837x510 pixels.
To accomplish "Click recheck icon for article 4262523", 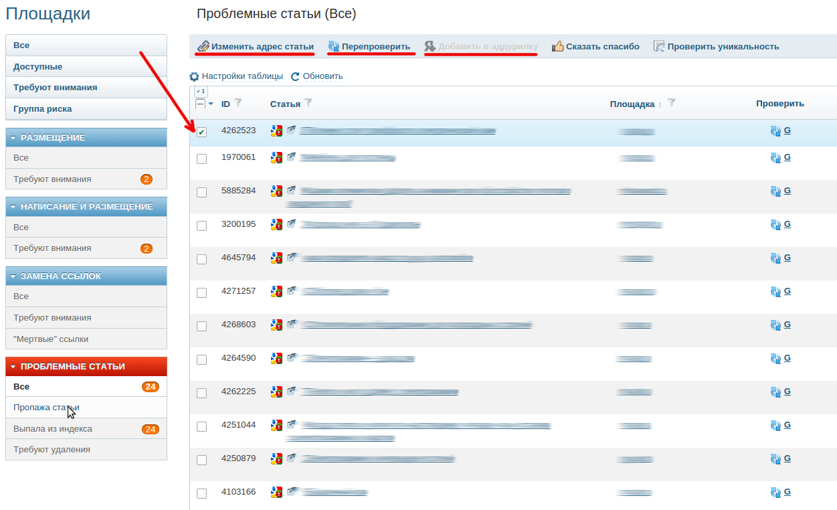I will click(775, 131).
